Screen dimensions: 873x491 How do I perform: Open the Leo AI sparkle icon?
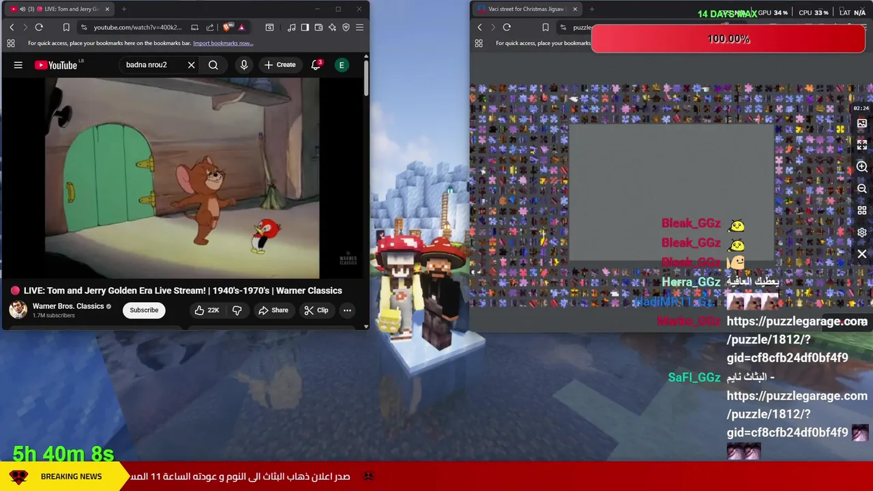coord(332,27)
